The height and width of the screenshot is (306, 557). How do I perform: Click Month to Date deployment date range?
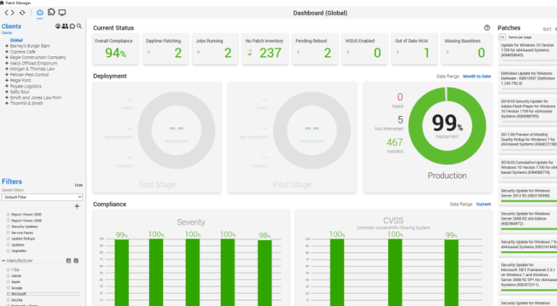[477, 76]
